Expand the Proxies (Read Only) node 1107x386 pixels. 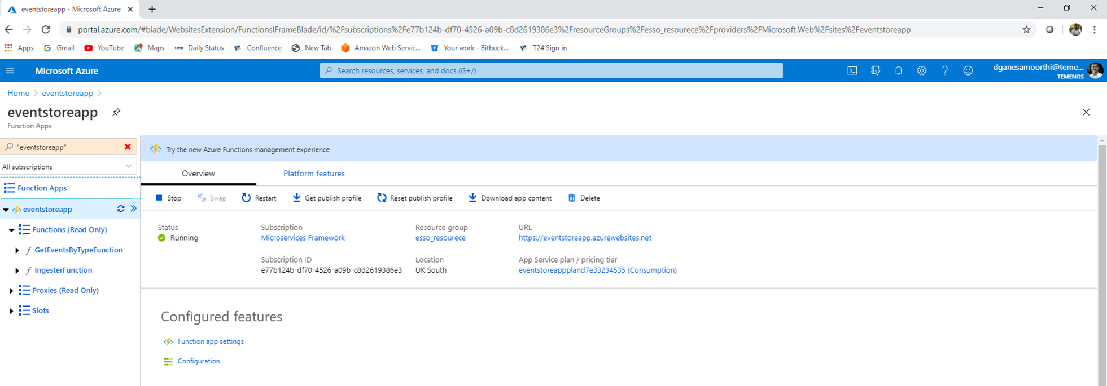[11, 291]
